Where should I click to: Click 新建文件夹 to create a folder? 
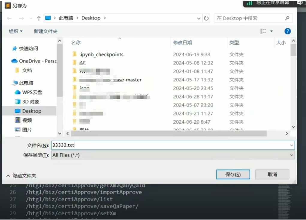(x=46, y=31)
